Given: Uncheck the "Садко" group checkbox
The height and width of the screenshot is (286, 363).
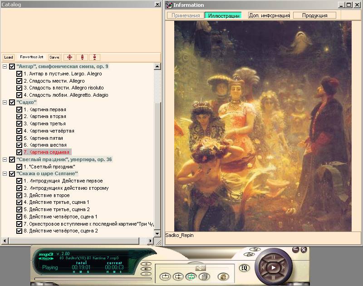Looking at the screenshot, I should click(x=12, y=102).
